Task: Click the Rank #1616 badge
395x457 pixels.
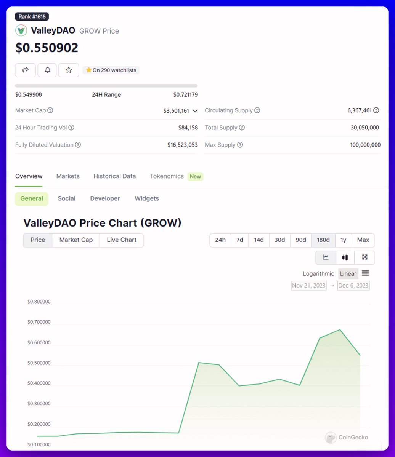Action: (x=32, y=17)
